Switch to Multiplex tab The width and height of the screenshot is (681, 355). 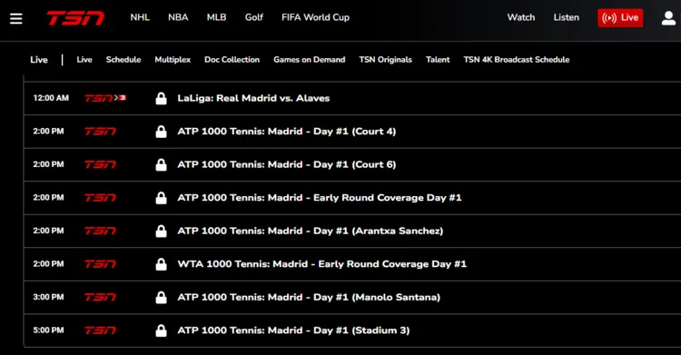173,60
